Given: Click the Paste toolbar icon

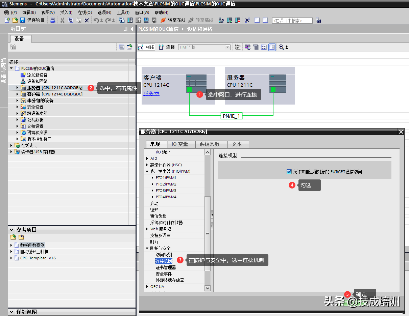Looking at the screenshot, I should tap(78, 20).
